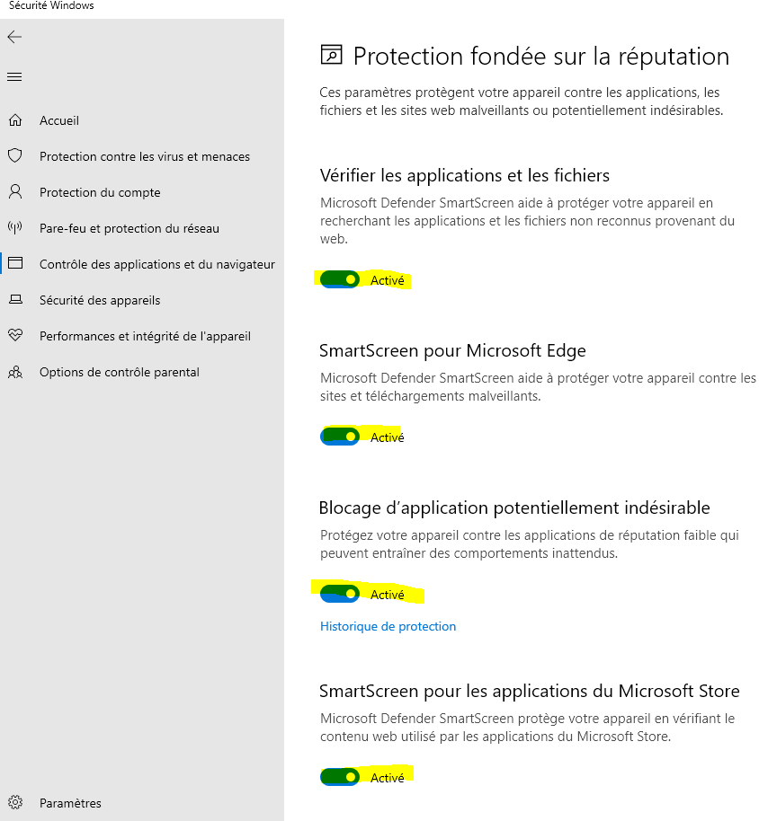The height and width of the screenshot is (821, 759).
Task: Click the Protection fondée sur la réputation heading icon
Action: click(x=332, y=56)
